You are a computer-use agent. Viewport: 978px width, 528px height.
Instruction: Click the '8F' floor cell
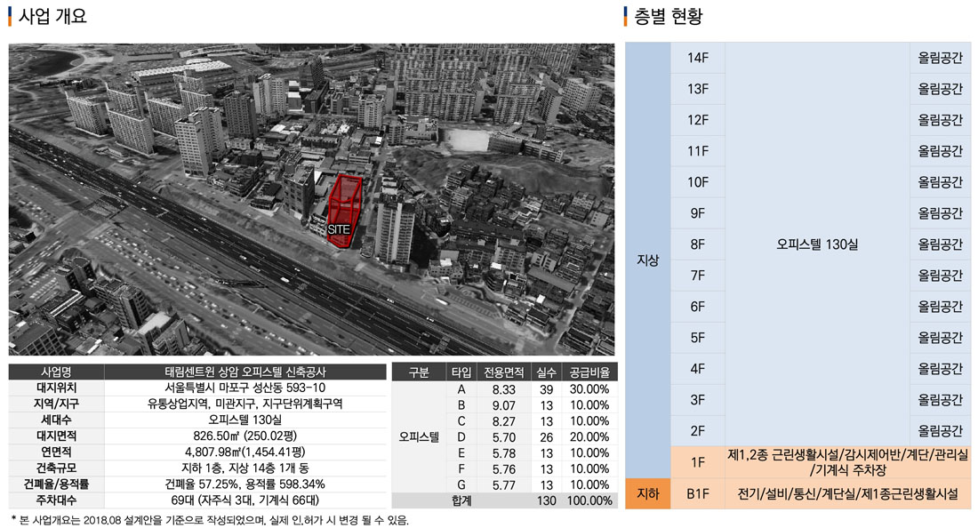pyautogui.click(x=698, y=244)
